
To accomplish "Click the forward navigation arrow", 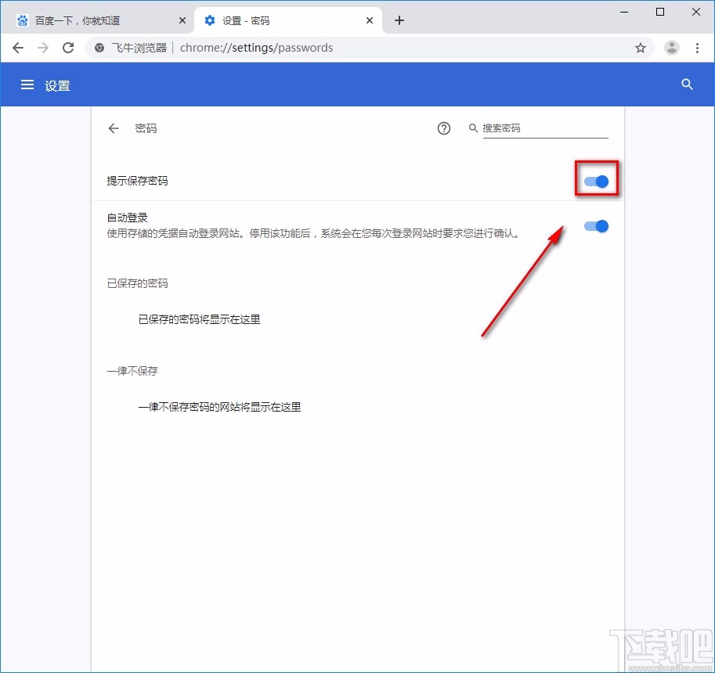I will coord(43,48).
